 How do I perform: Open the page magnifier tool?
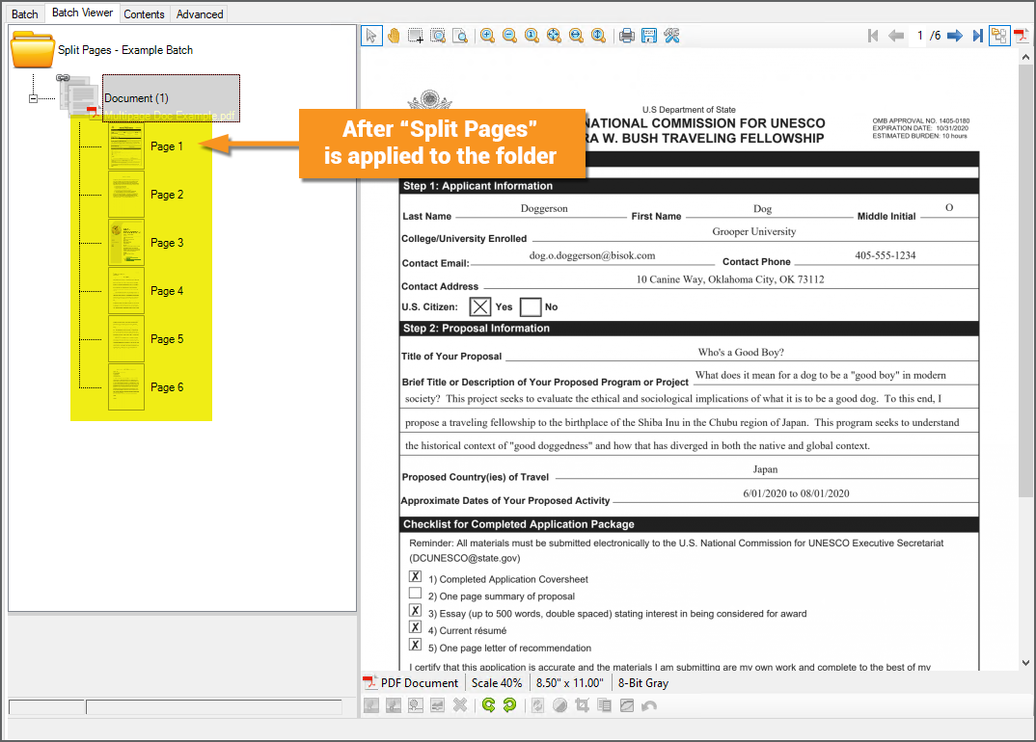click(x=460, y=36)
